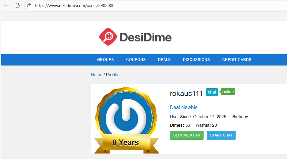Click the gold "0 Years" ribbon
Viewport: 287px width, 159px height.
point(126,143)
